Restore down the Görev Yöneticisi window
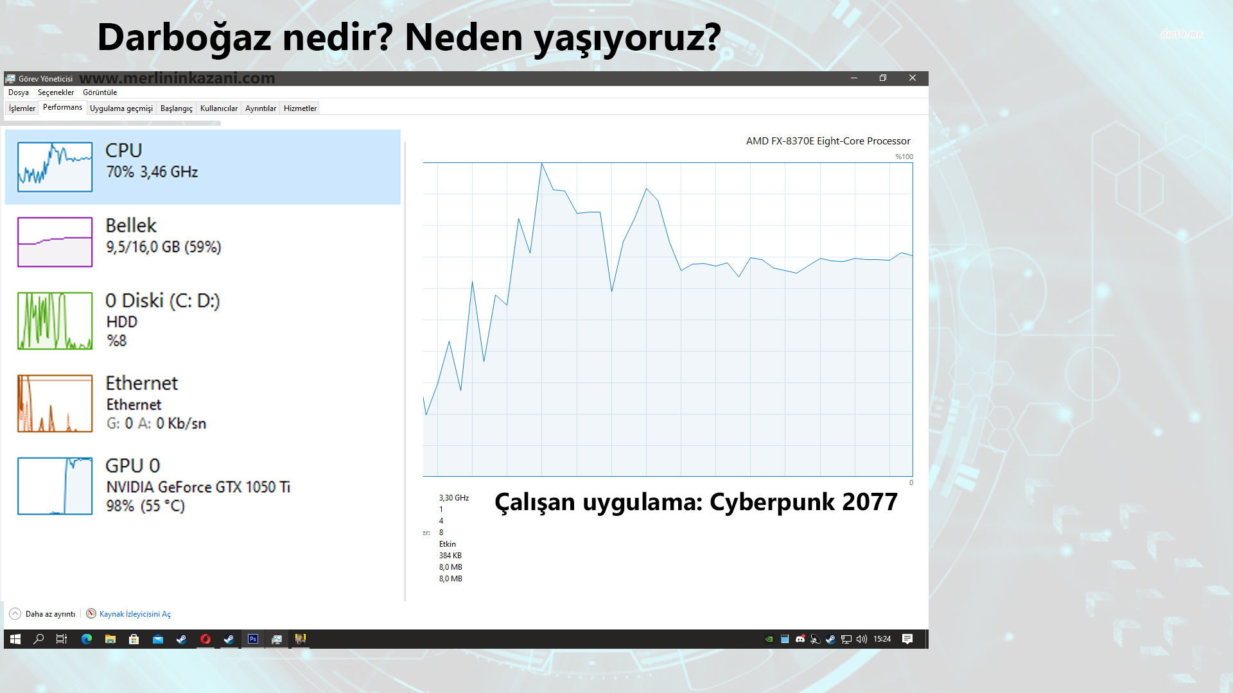The height and width of the screenshot is (693, 1233). (883, 78)
